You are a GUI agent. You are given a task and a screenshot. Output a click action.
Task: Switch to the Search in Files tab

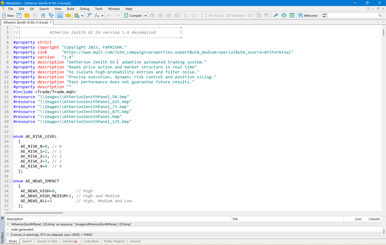47,241
